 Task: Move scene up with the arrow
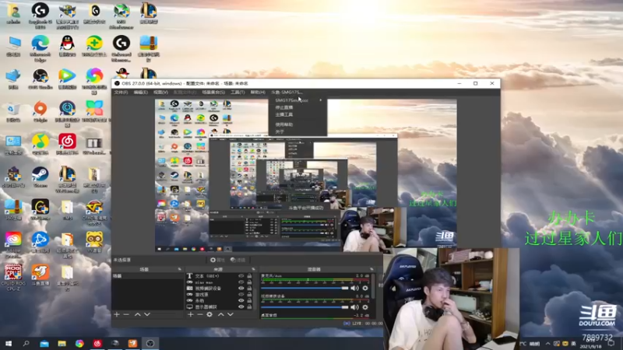tap(138, 314)
